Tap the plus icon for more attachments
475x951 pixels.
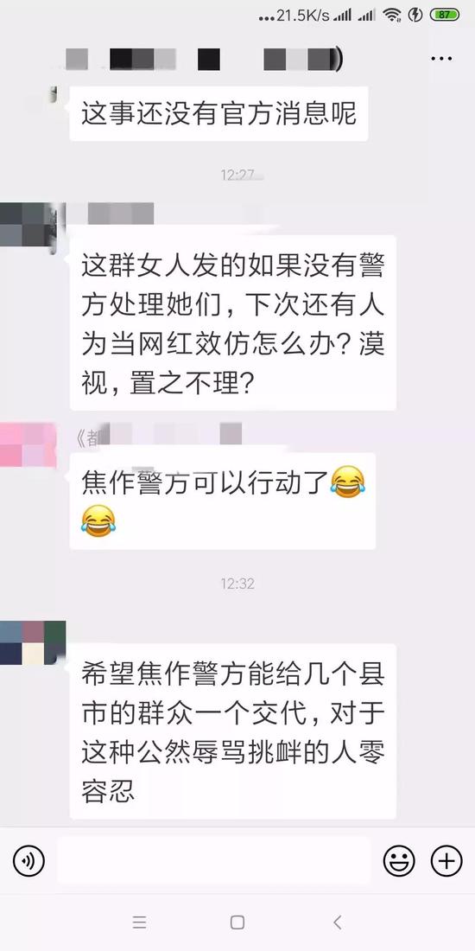[446, 860]
